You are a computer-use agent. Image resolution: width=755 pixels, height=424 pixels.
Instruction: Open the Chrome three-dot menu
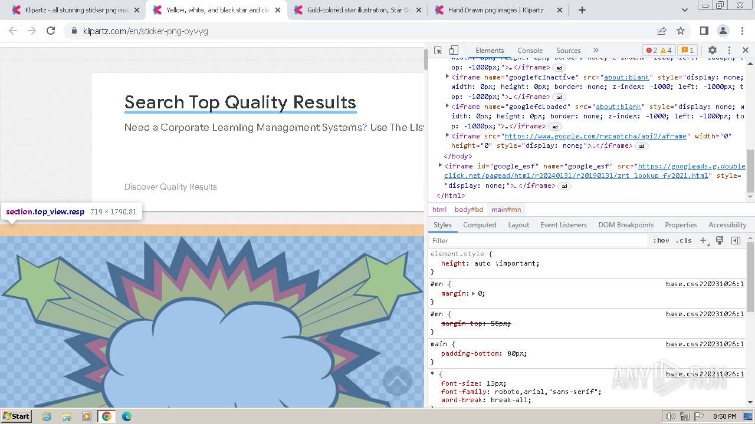pos(741,31)
